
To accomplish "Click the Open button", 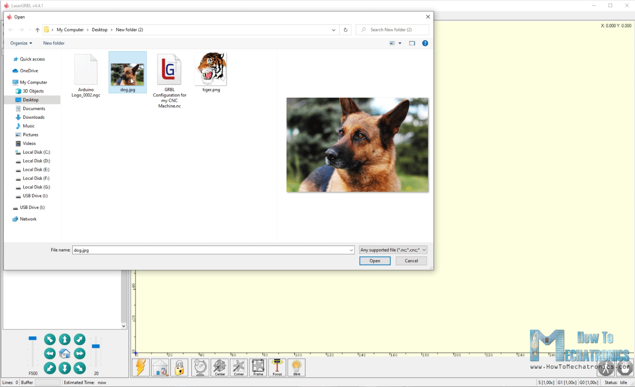I will 375,261.
